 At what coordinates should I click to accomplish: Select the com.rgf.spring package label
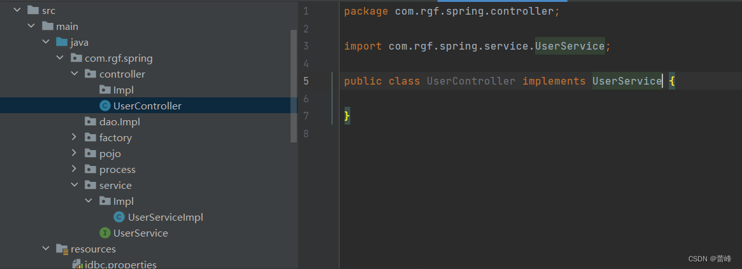(118, 59)
